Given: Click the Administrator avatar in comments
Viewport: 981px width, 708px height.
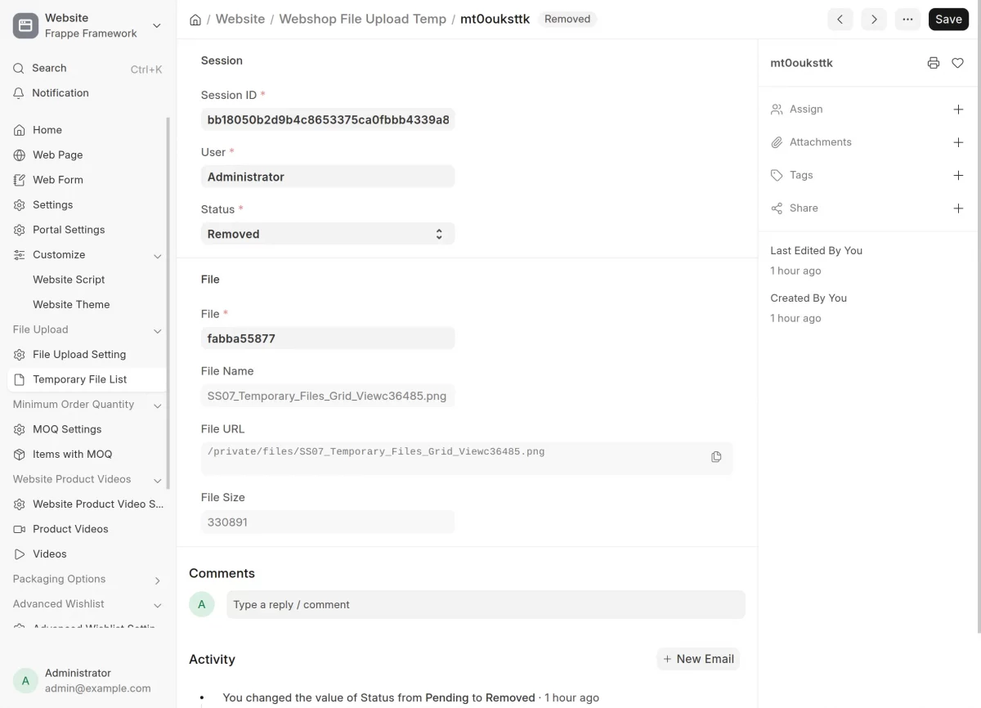Looking at the screenshot, I should (202, 605).
